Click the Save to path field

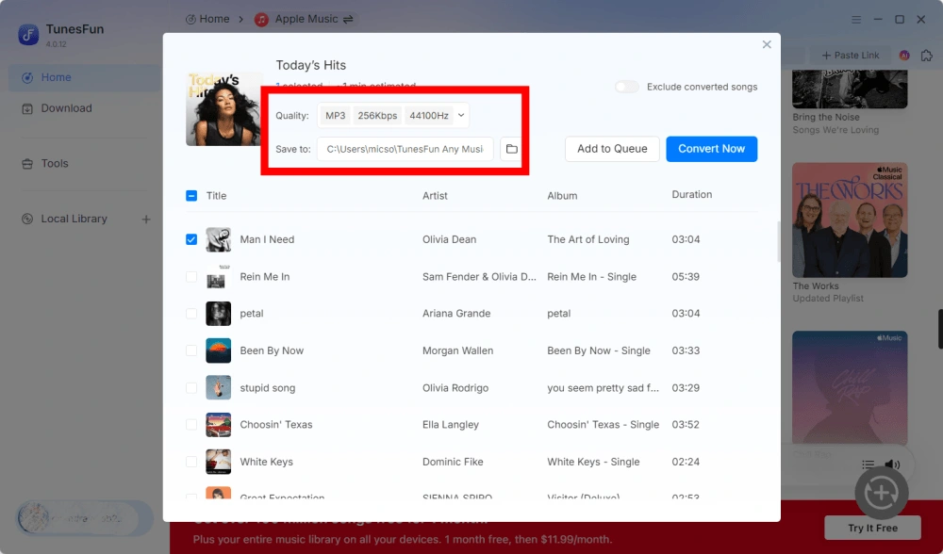click(x=405, y=149)
